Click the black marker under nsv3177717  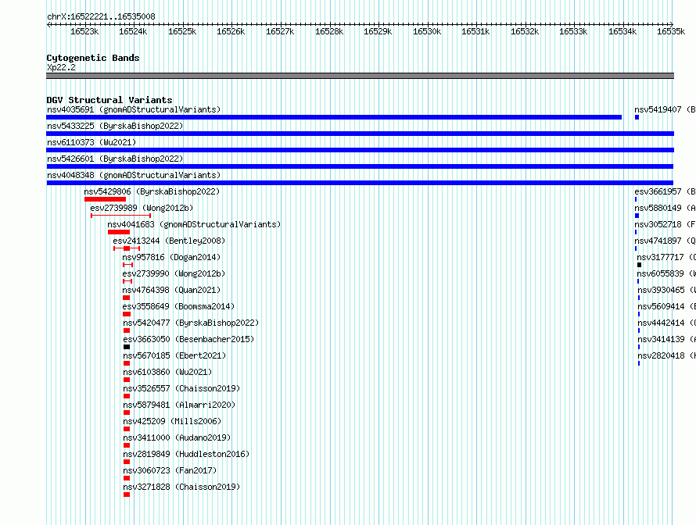[x=639, y=265]
